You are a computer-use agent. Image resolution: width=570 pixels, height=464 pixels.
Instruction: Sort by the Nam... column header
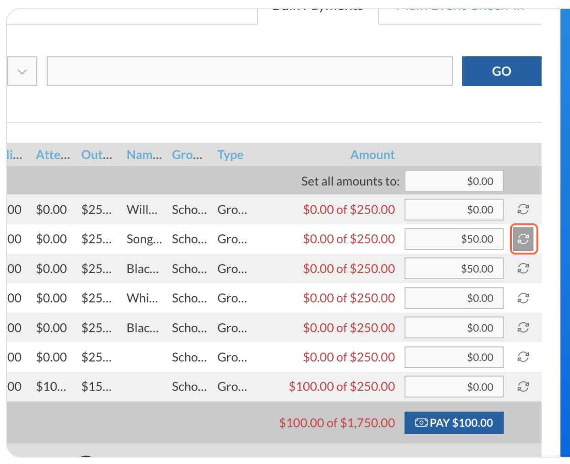[x=144, y=155]
